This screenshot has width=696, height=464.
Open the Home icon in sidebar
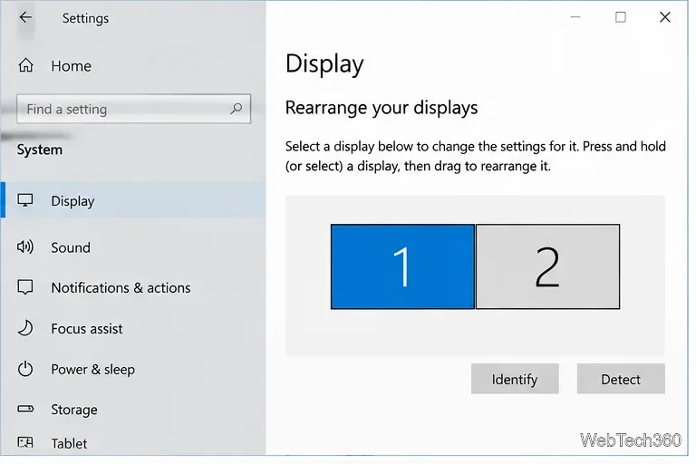pos(25,65)
